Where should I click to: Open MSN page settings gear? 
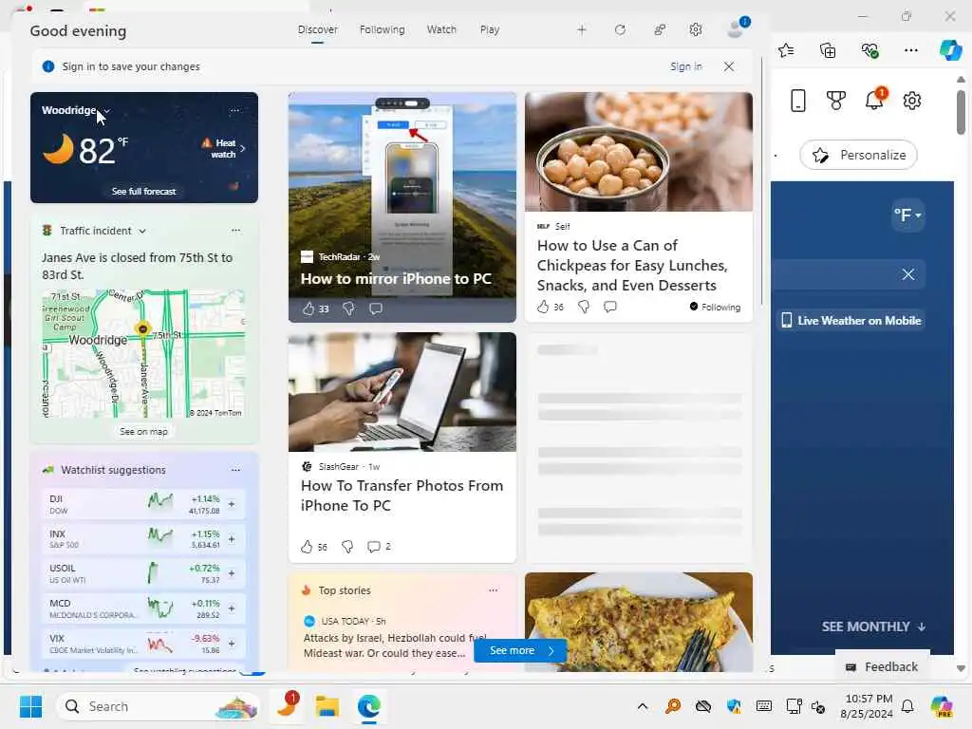click(912, 101)
